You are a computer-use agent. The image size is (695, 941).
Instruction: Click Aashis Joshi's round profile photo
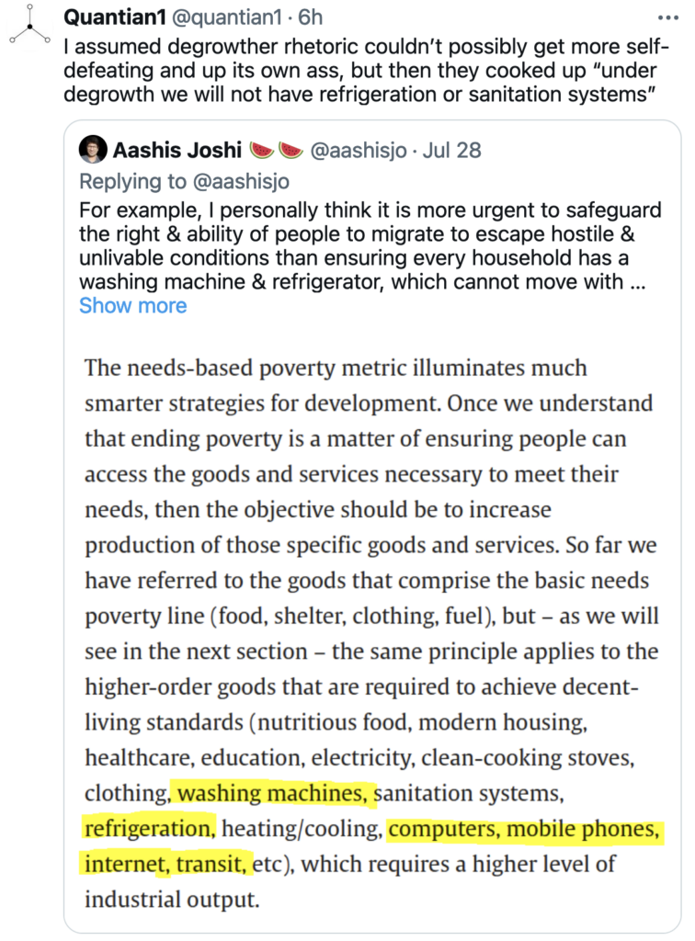tap(92, 150)
